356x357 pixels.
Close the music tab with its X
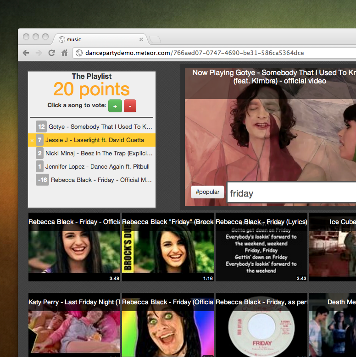pyautogui.click(x=141, y=39)
